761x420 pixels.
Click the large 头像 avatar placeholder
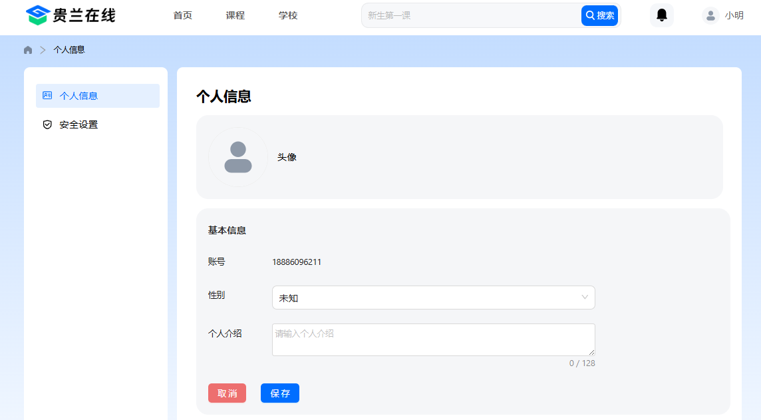(x=238, y=157)
